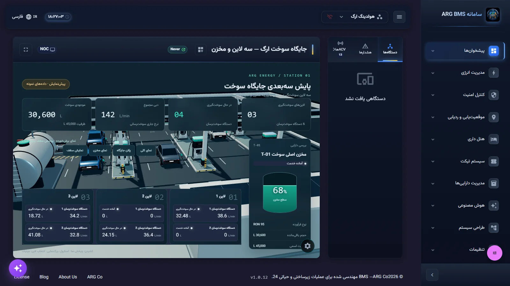Image resolution: width=510 pixels, height=286 pixels.
Task: Toggle Show roof (نمایش سقف)
Action: pos(75,150)
